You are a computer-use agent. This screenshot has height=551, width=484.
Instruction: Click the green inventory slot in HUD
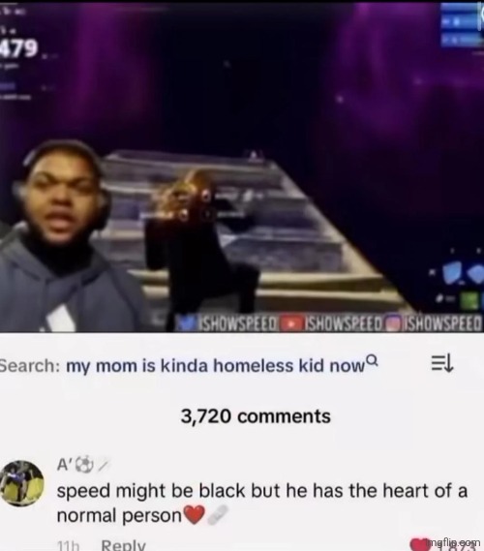(x=470, y=301)
